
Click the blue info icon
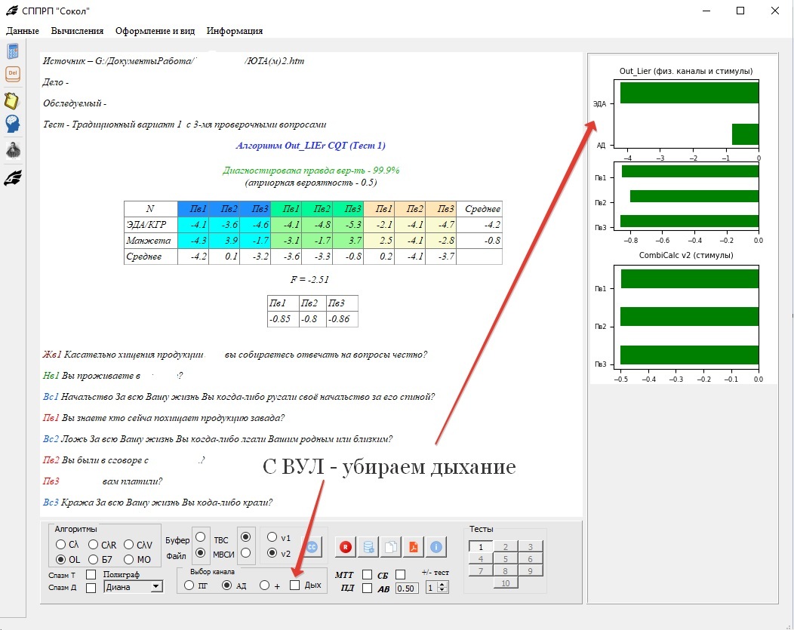pyautogui.click(x=436, y=547)
